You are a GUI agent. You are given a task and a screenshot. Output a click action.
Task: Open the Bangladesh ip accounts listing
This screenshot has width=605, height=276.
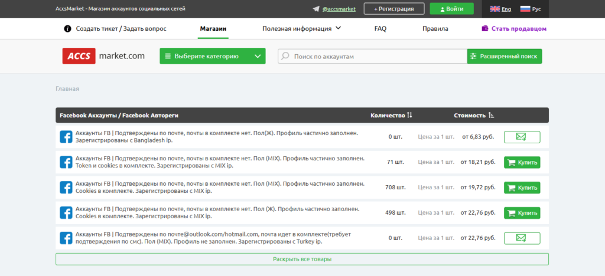point(217,137)
